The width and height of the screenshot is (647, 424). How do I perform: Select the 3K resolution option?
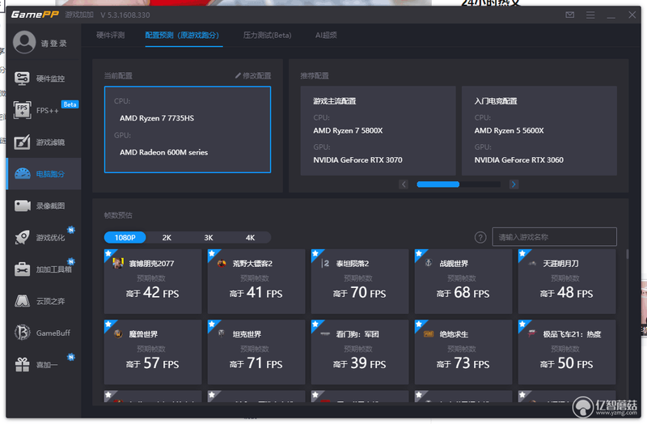click(209, 237)
